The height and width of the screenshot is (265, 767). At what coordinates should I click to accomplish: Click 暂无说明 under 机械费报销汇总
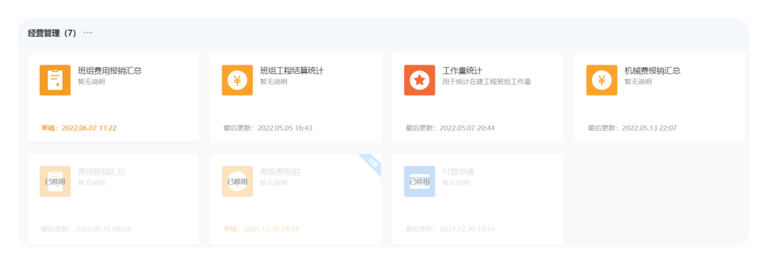click(x=638, y=82)
